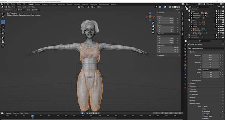Select the Measure tool

[3, 42]
